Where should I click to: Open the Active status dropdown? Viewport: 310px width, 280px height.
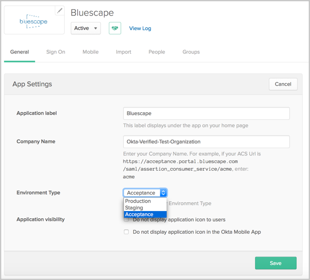86,28
